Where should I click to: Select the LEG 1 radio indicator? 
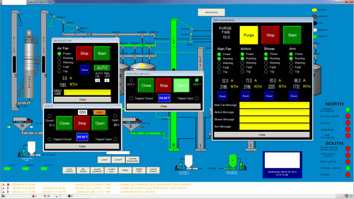point(197,80)
